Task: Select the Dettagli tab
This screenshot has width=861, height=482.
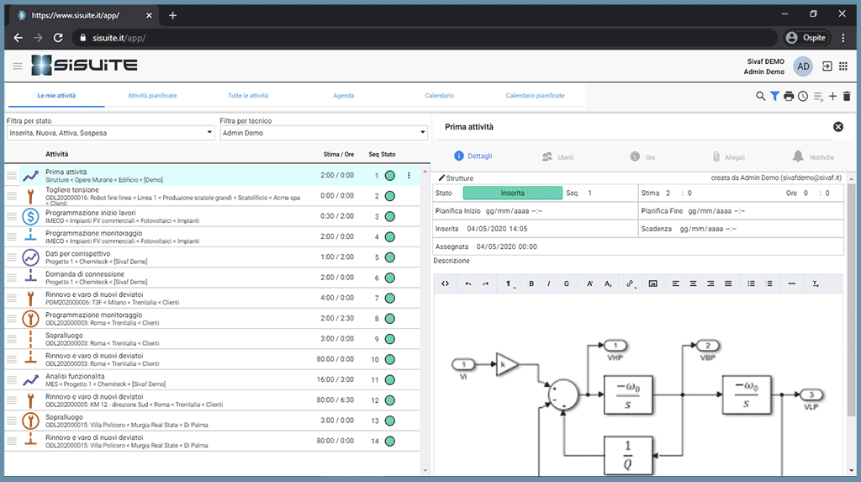Action: pyautogui.click(x=473, y=156)
